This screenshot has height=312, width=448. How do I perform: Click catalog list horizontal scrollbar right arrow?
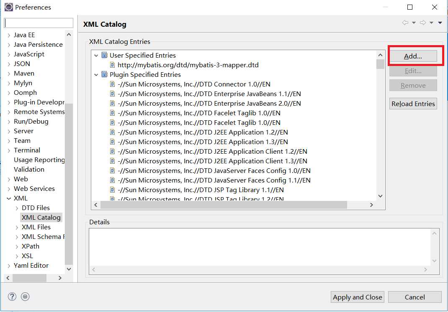click(371, 205)
